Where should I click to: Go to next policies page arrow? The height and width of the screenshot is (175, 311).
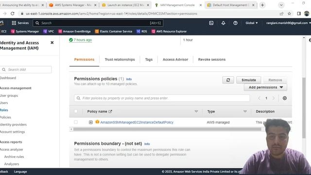pyautogui.click(x=274, y=98)
